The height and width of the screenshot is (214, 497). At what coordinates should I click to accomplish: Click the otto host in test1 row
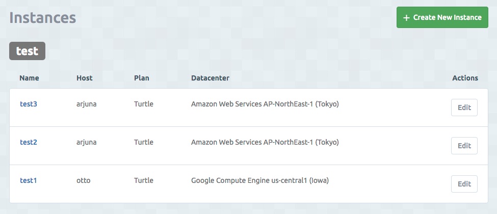[84, 180]
